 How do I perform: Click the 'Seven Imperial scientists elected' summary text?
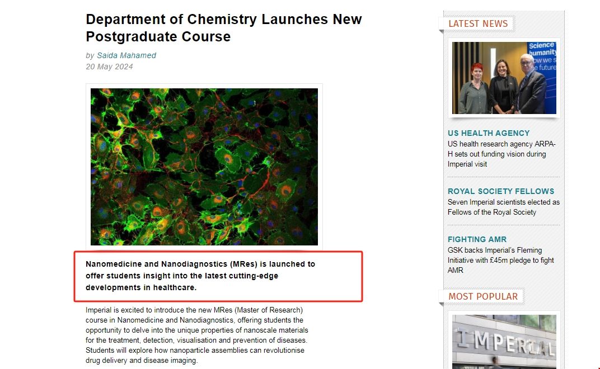tap(503, 207)
